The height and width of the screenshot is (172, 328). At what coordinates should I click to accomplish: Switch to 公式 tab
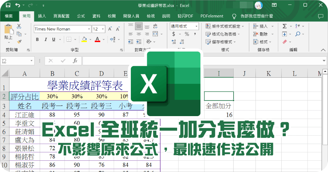[81, 16]
